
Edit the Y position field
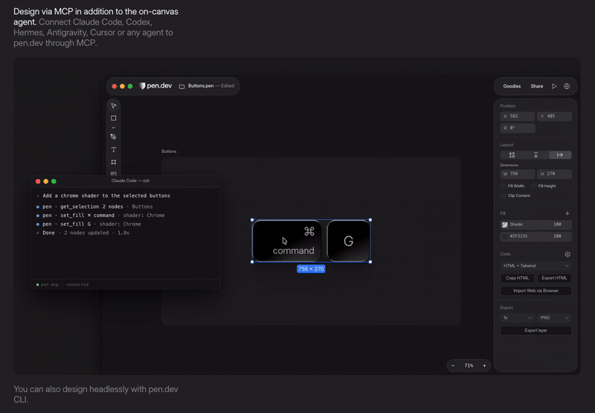(x=554, y=117)
